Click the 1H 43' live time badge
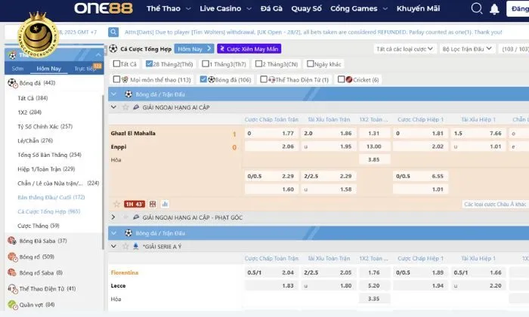Image resolution: width=529 pixels, height=317 pixels. [x=135, y=204]
